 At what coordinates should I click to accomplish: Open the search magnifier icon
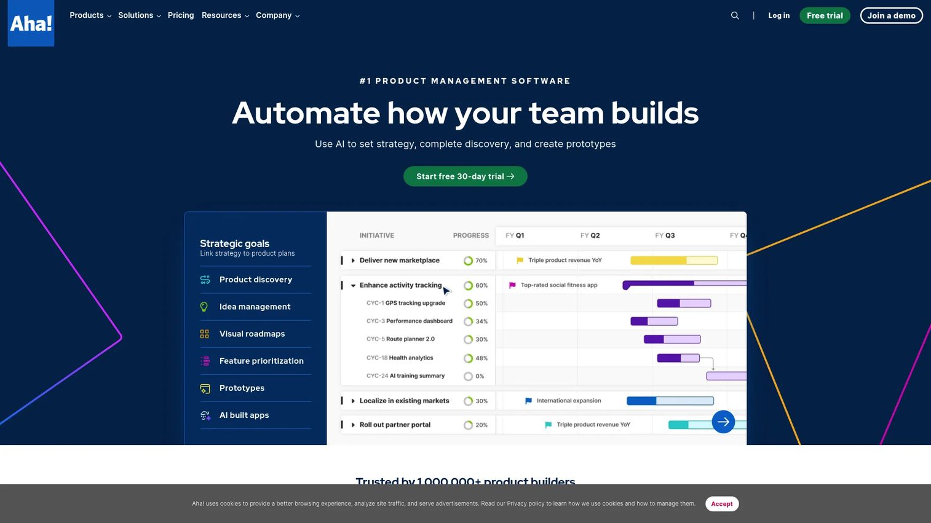(735, 15)
